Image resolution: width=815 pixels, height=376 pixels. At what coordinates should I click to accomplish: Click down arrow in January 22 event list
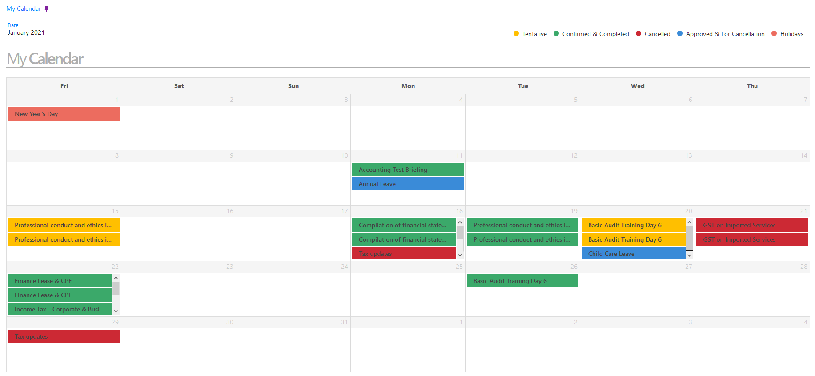[116, 311]
